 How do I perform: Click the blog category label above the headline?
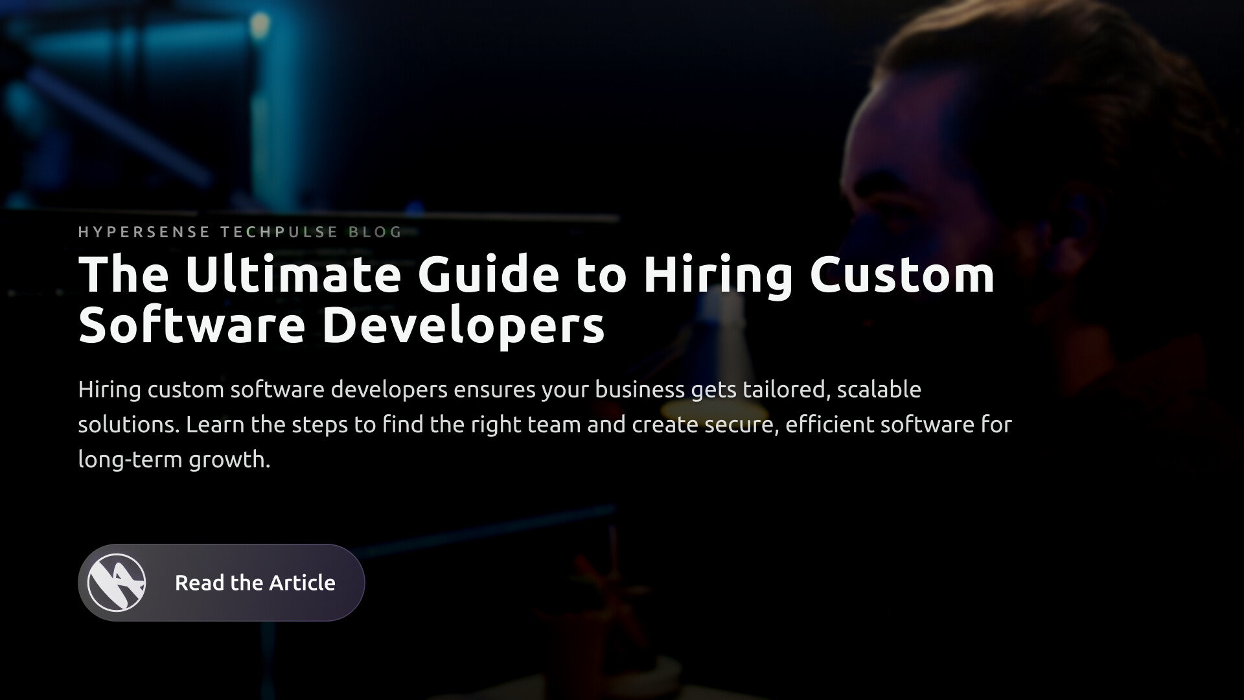pyautogui.click(x=238, y=231)
